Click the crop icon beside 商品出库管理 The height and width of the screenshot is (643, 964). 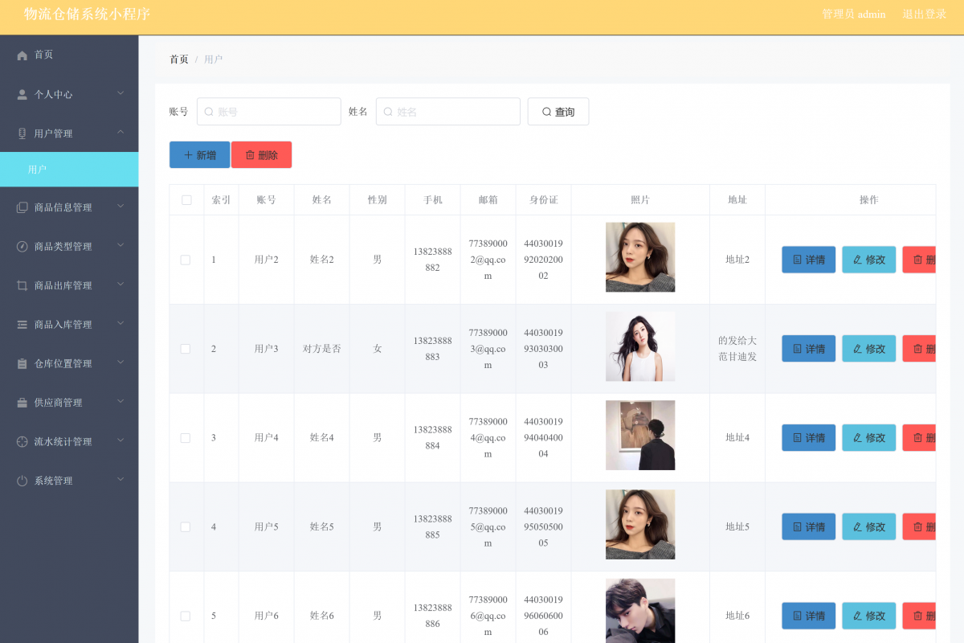22,285
